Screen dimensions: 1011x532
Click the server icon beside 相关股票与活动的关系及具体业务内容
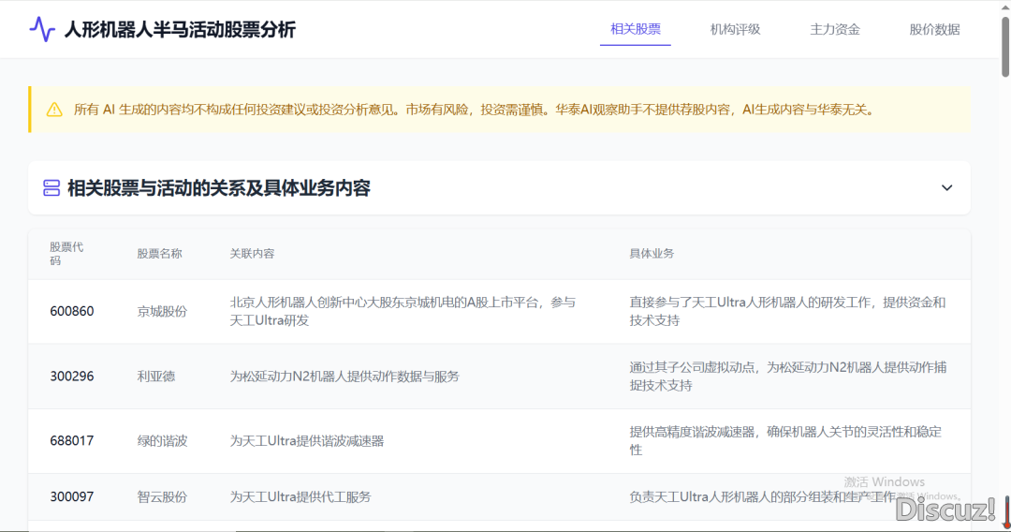tap(51, 188)
